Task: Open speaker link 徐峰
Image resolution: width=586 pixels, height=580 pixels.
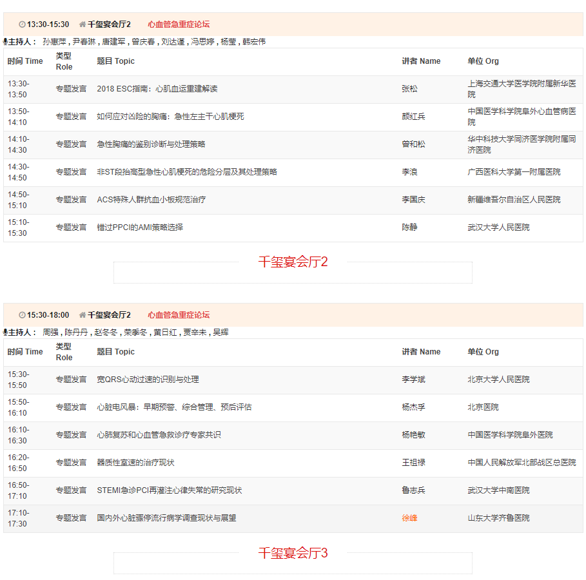Action: [x=409, y=518]
